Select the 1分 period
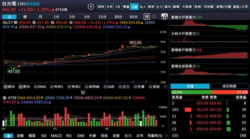Image resolution: width=250 pixels, height=139 pixels. (56, 17)
